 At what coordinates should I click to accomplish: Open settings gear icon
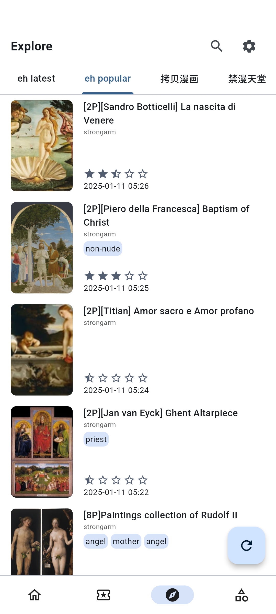point(249,46)
